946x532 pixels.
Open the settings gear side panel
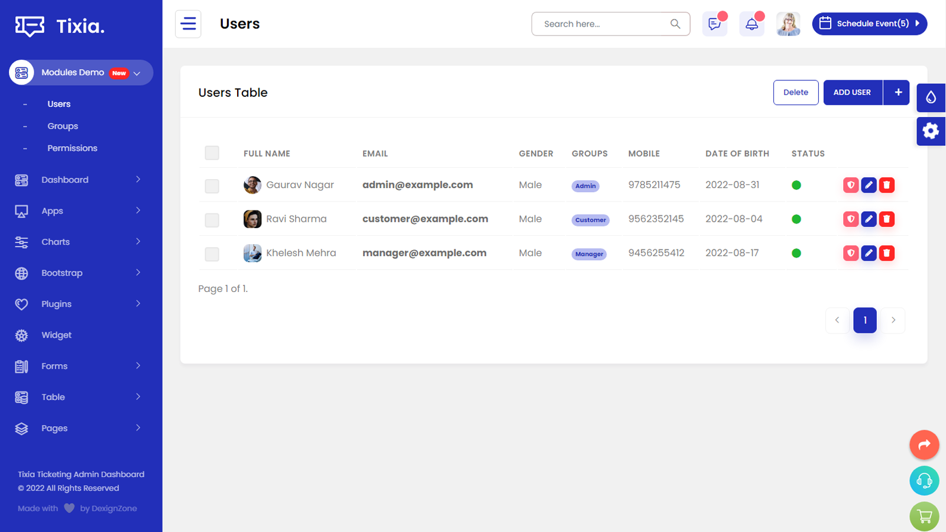pos(931,131)
